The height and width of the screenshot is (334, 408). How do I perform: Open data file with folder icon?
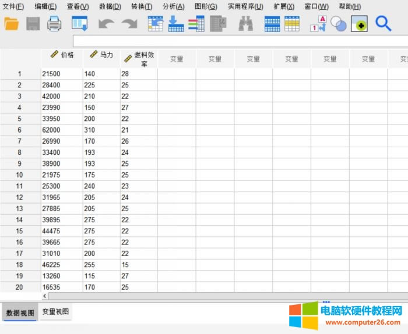pyautogui.click(x=12, y=24)
